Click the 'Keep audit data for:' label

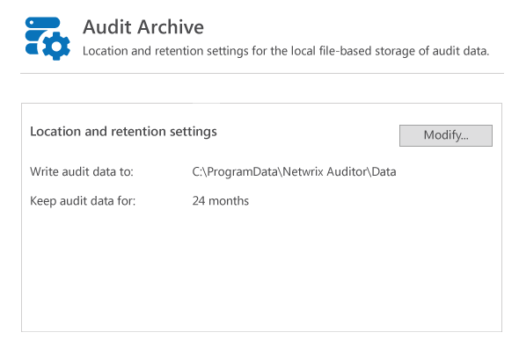click(83, 201)
